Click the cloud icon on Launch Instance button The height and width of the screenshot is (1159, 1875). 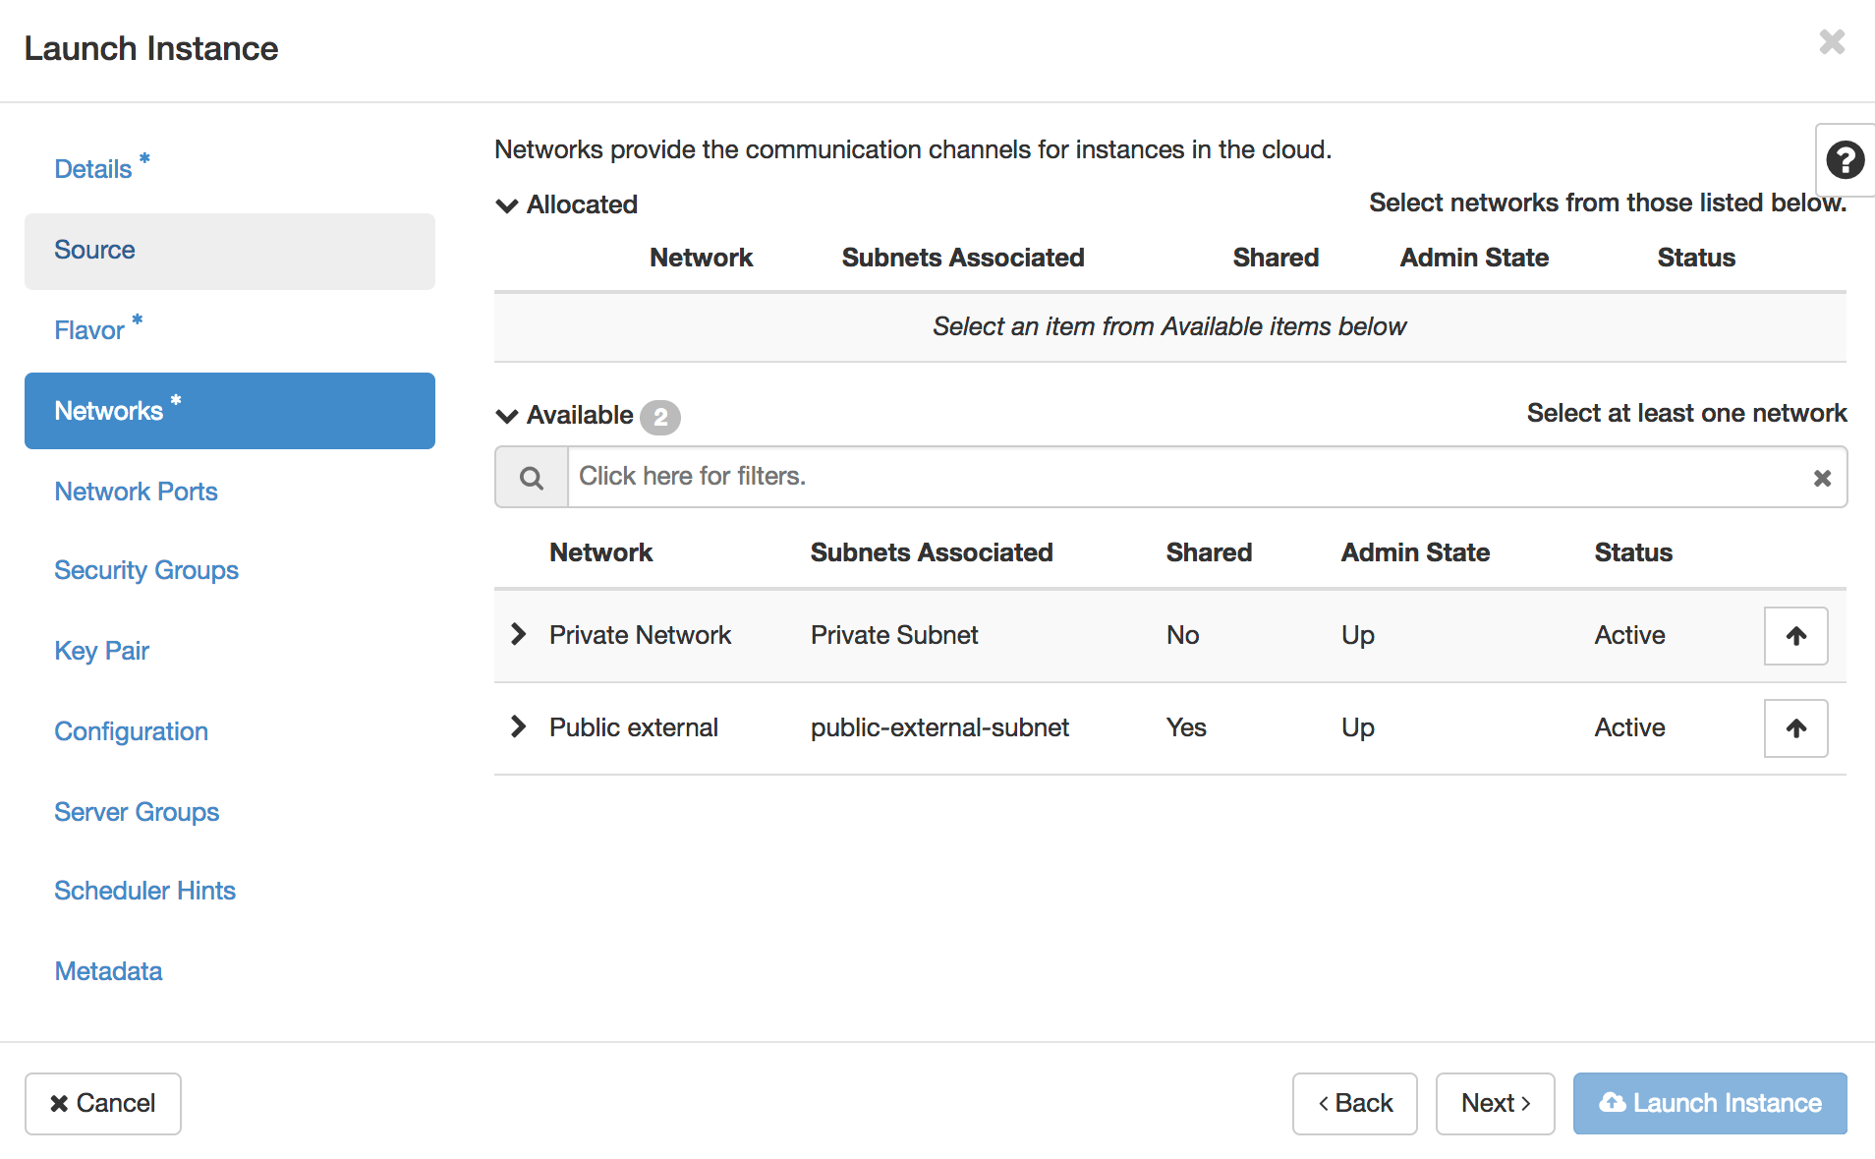[1613, 1103]
